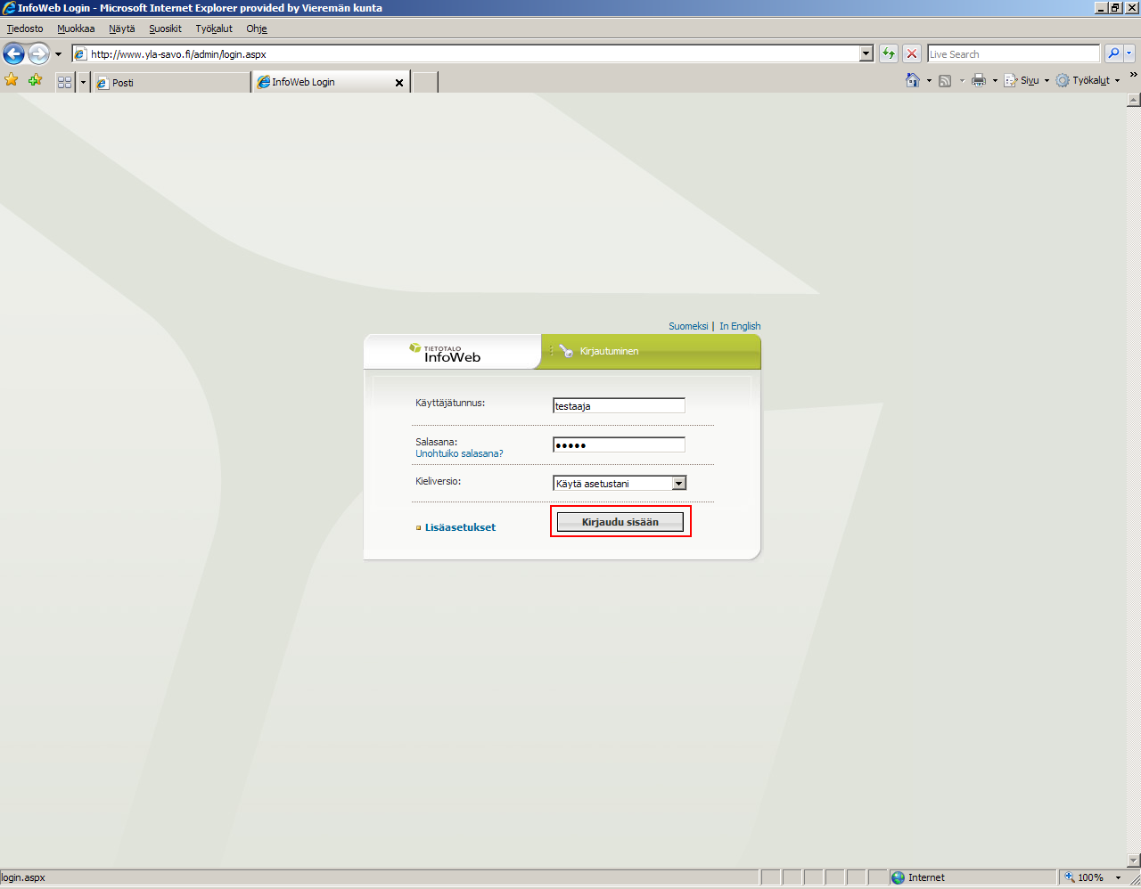The width and height of the screenshot is (1141, 889).
Task: Open the Näytä menu
Action: click(122, 29)
